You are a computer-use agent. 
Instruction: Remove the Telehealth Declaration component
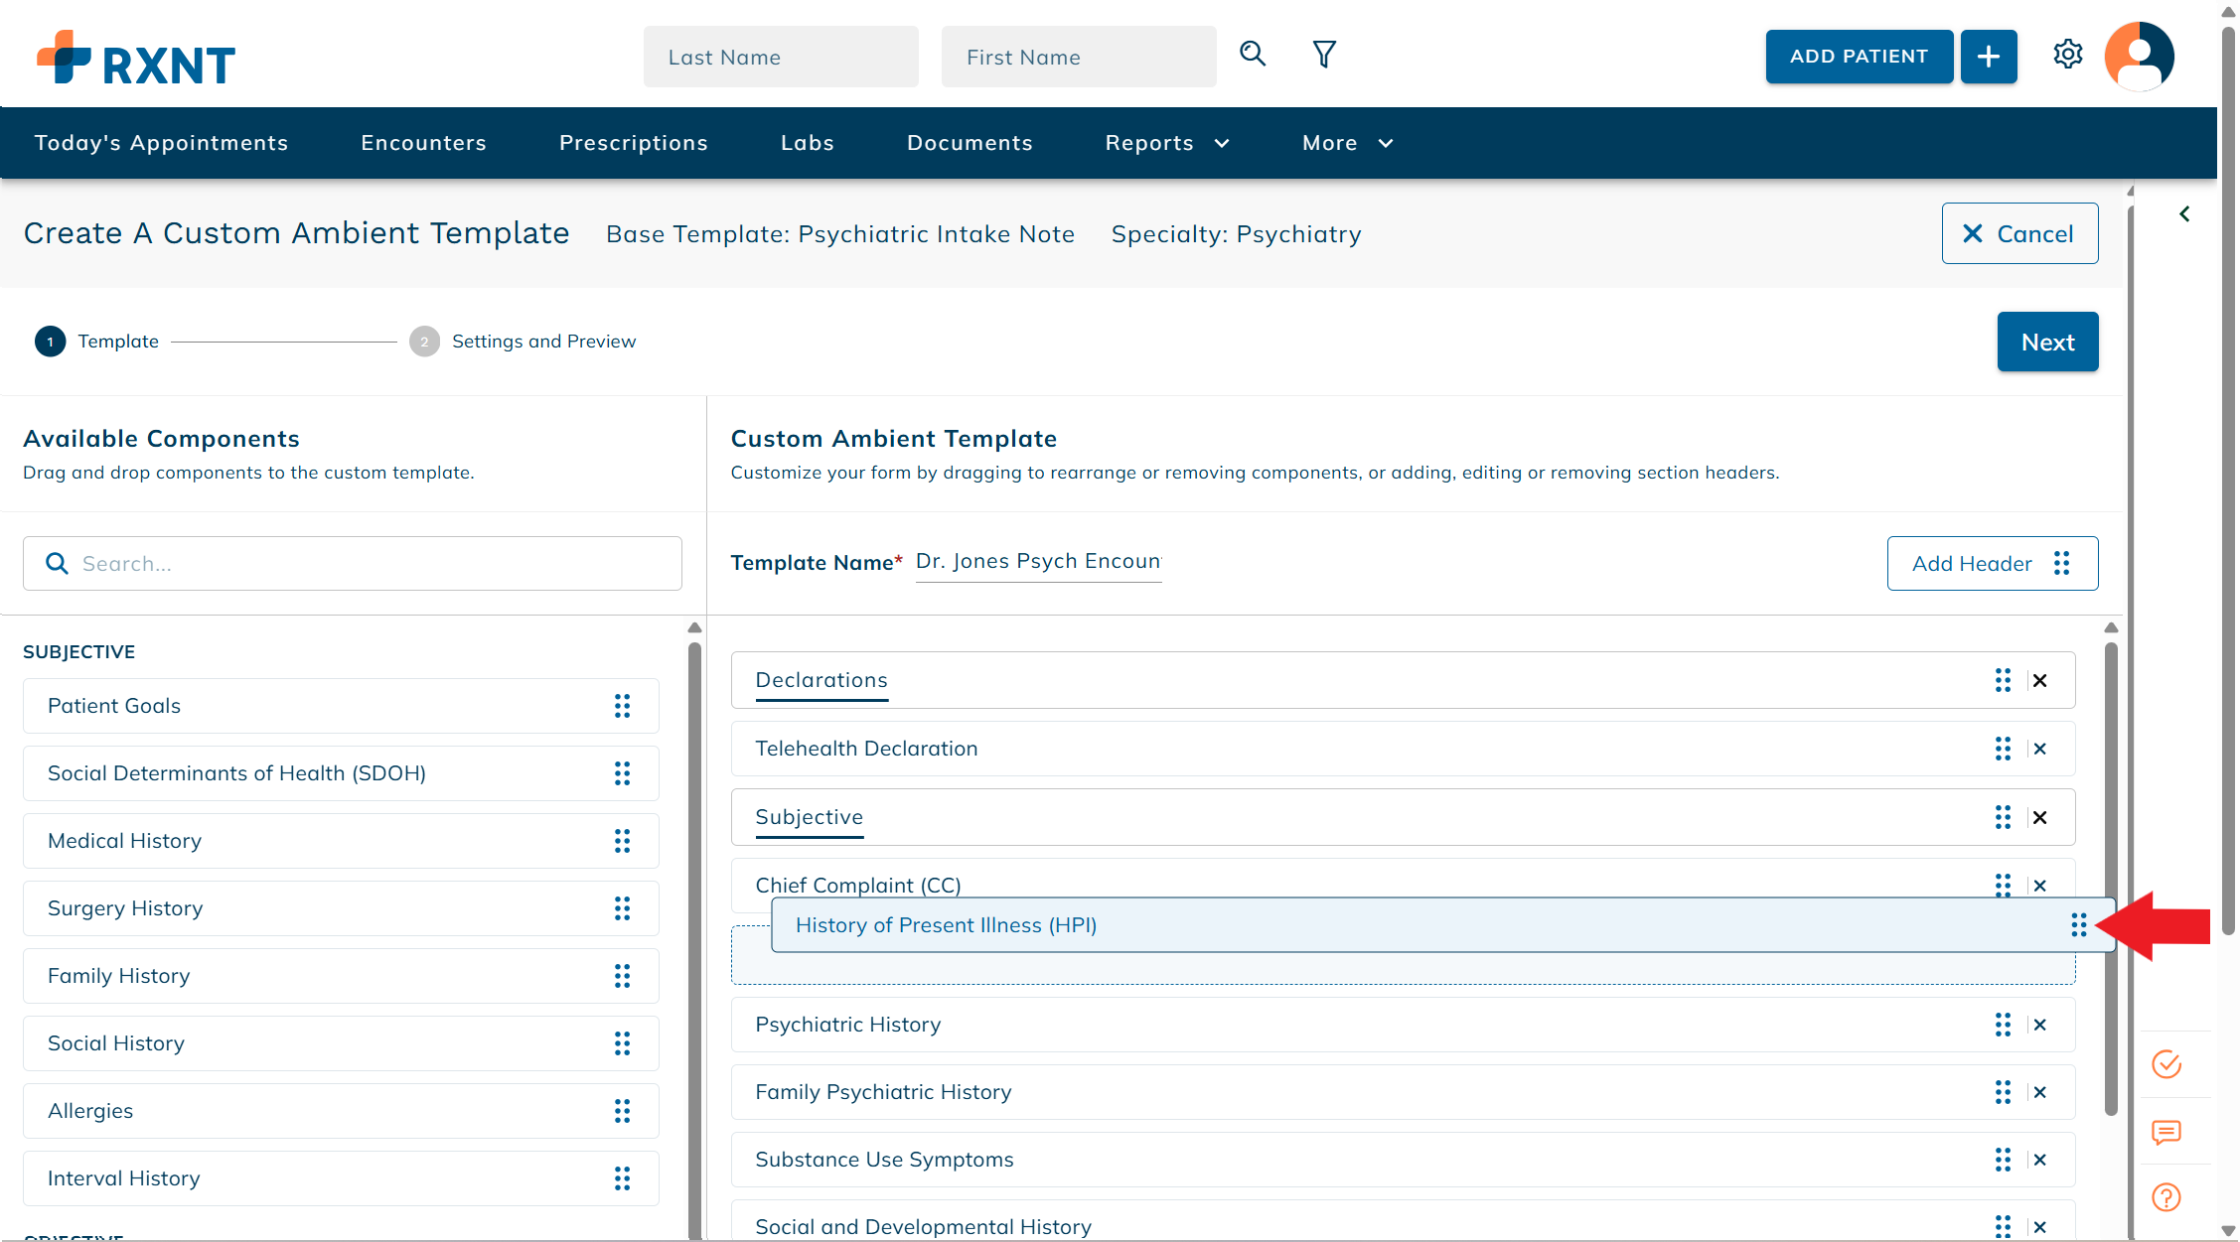coord(2040,750)
